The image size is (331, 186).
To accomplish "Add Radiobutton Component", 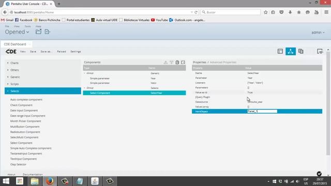I will pyautogui.click(x=25, y=132).
